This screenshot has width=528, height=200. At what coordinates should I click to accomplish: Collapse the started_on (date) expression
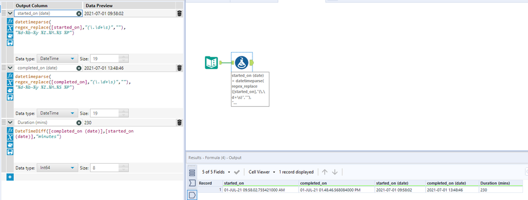[x=10, y=13]
